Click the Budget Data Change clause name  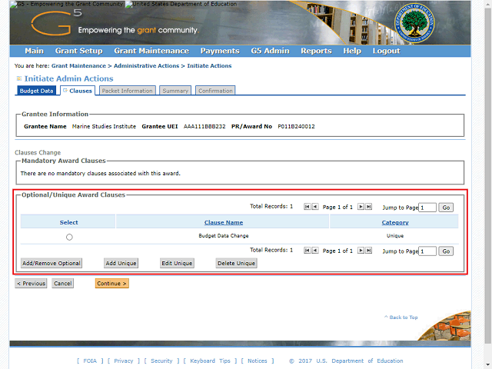click(224, 236)
